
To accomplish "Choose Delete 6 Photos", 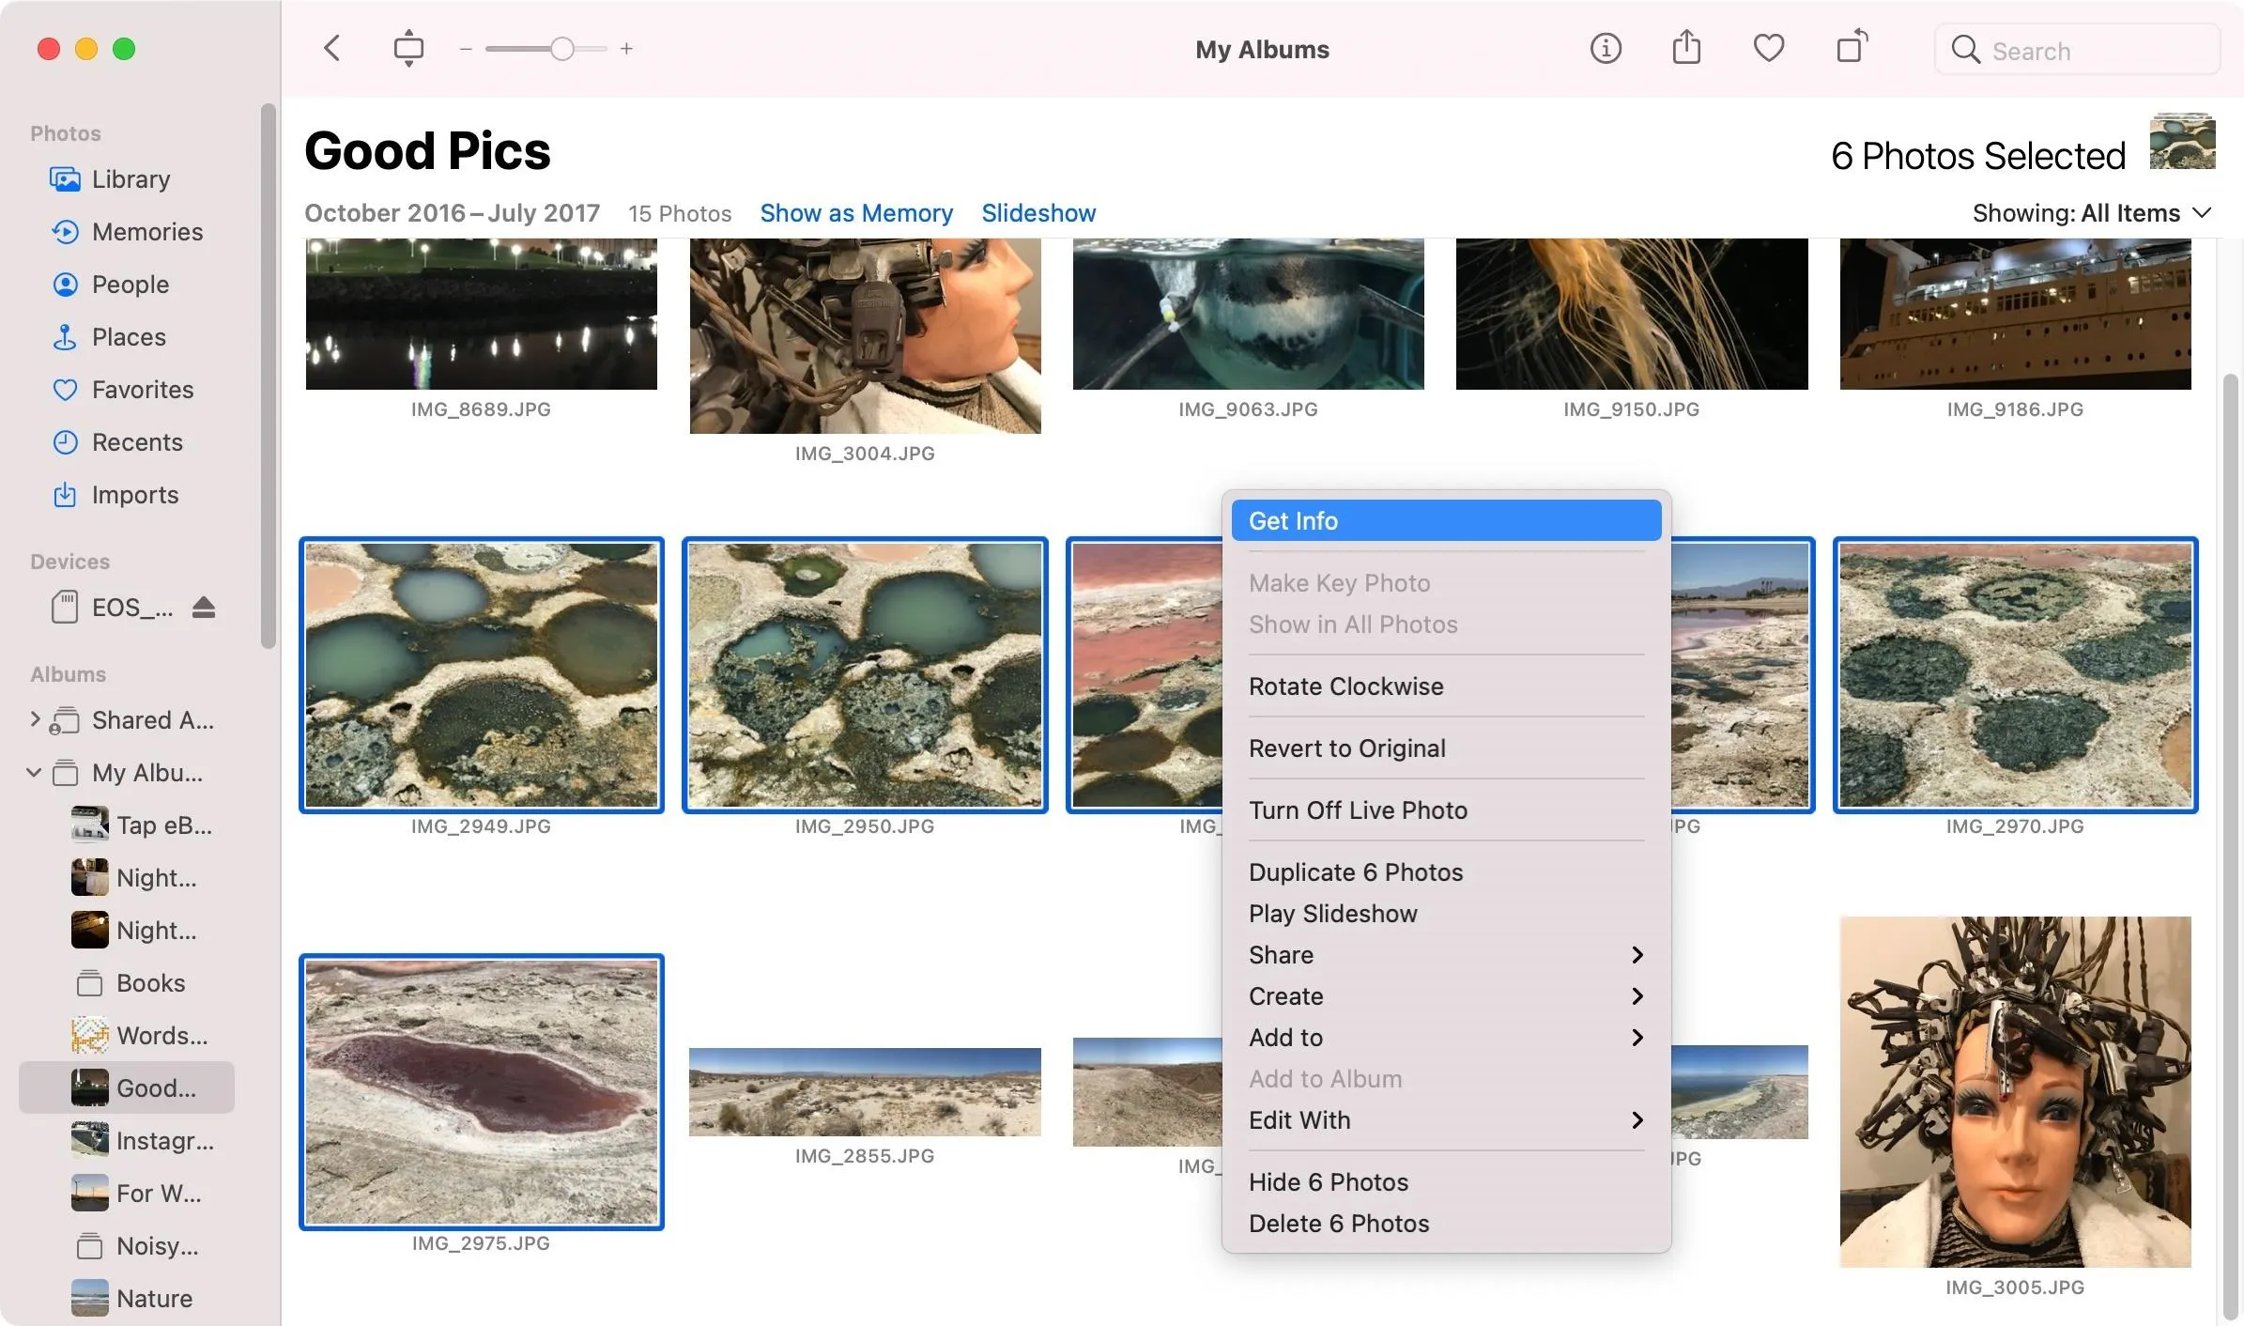I will tap(1446, 1224).
